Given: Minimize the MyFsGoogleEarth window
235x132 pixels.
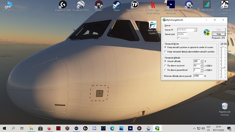Looking at the screenshot, I should pos(206,20).
